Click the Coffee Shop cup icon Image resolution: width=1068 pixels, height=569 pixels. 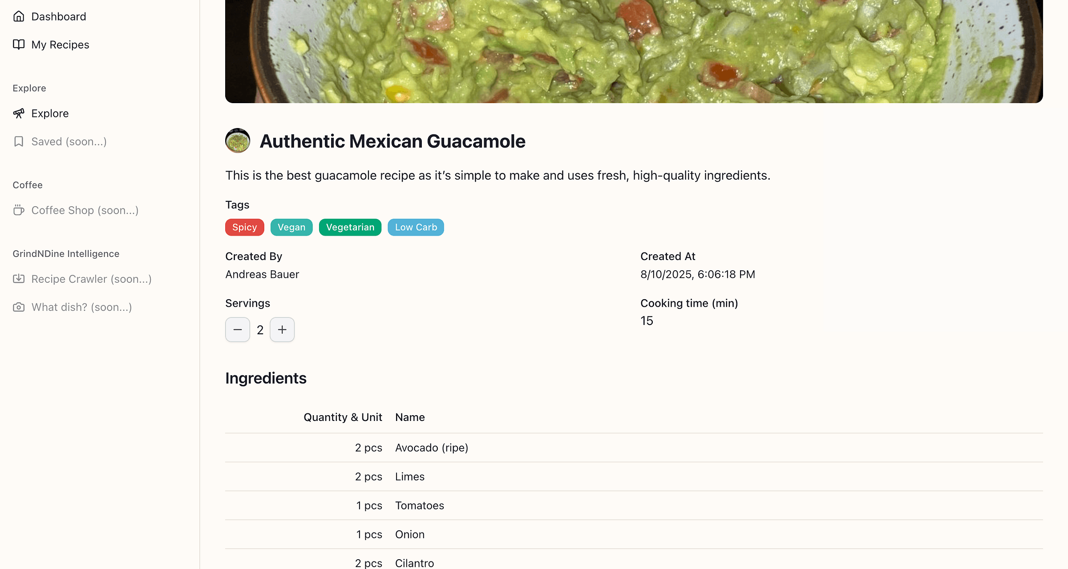tap(19, 210)
